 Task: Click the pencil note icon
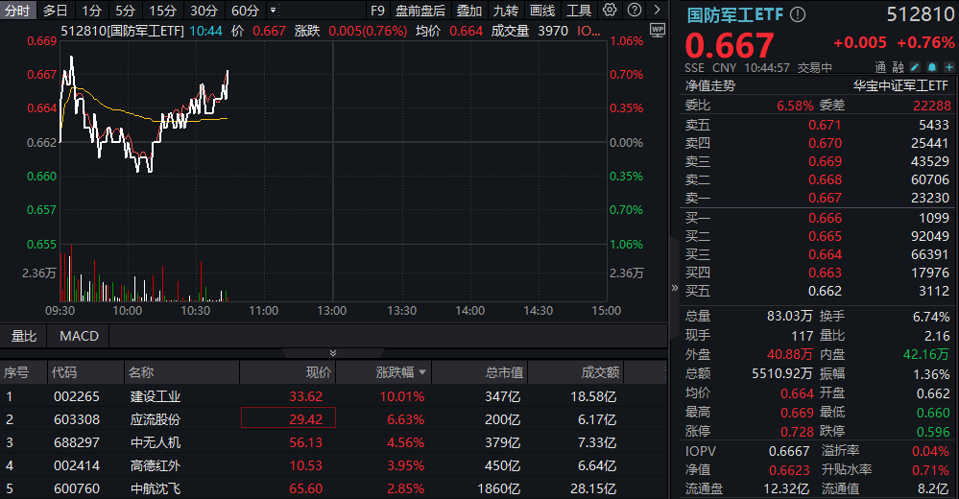[915, 67]
